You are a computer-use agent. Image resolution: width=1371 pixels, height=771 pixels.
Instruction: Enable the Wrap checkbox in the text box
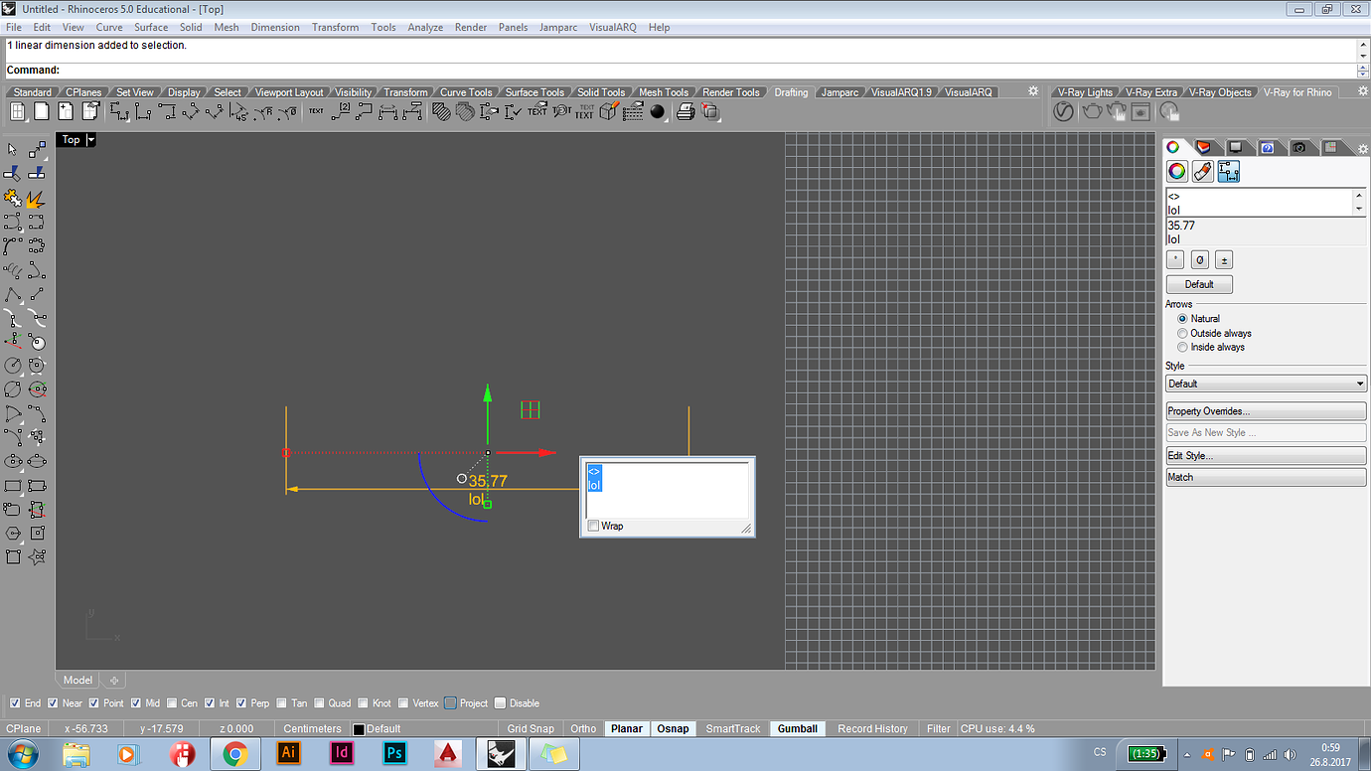[594, 526]
